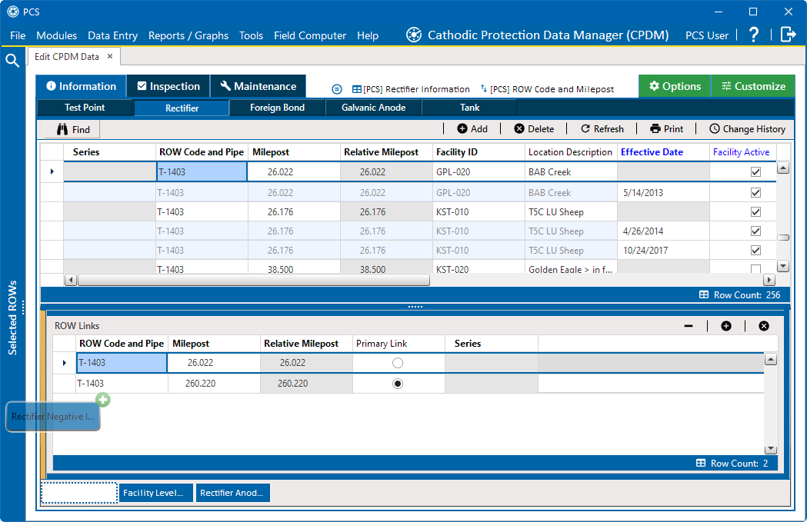Toggle Facility Active for the KST-010 row without date
This screenshot has width=807, height=522.
755,212
